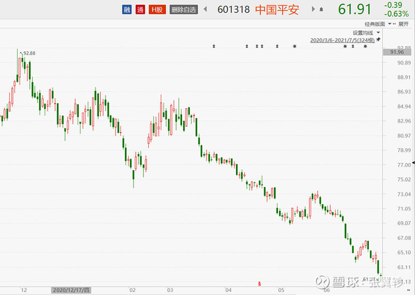This screenshot has width=415, height=295.
Task: Click the bell price-alert icon
Action: (321, 9)
